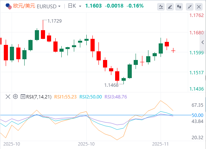Click the EUR/USD flag icon
The image size is (206, 149).
[9, 6]
